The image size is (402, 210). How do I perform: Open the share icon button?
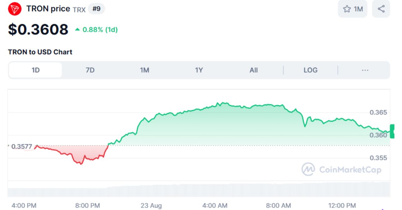(381, 9)
